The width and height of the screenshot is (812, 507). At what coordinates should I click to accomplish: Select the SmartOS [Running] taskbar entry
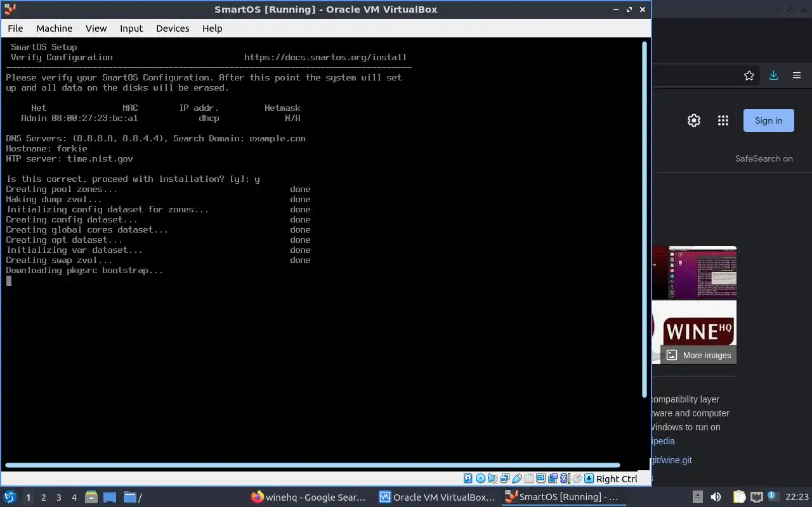coord(562,497)
